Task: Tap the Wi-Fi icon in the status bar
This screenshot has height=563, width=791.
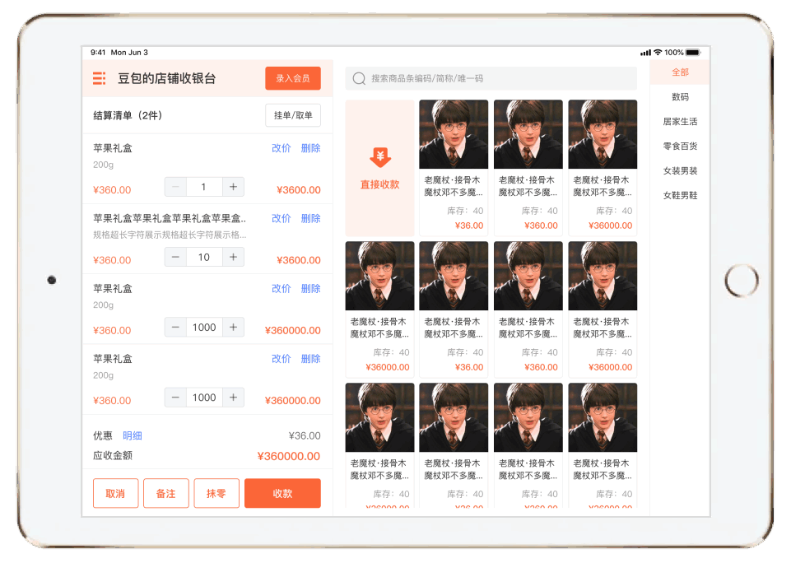Action: (x=658, y=53)
